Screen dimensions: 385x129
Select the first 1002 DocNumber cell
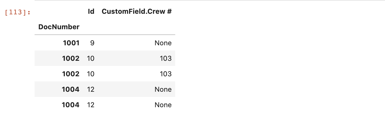pyautogui.click(x=71, y=58)
